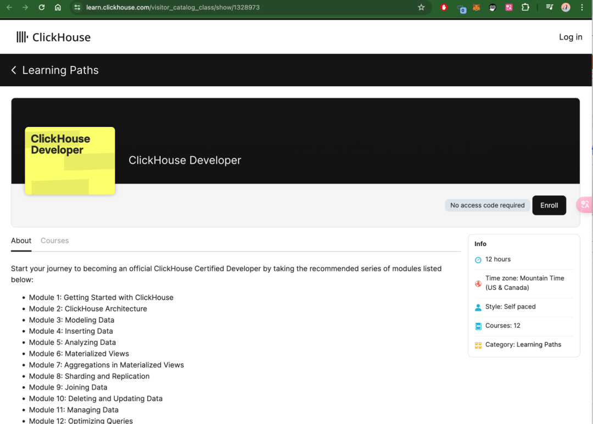Click the Learning Paths heading link
This screenshot has width=593, height=424.
click(x=60, y=70)
